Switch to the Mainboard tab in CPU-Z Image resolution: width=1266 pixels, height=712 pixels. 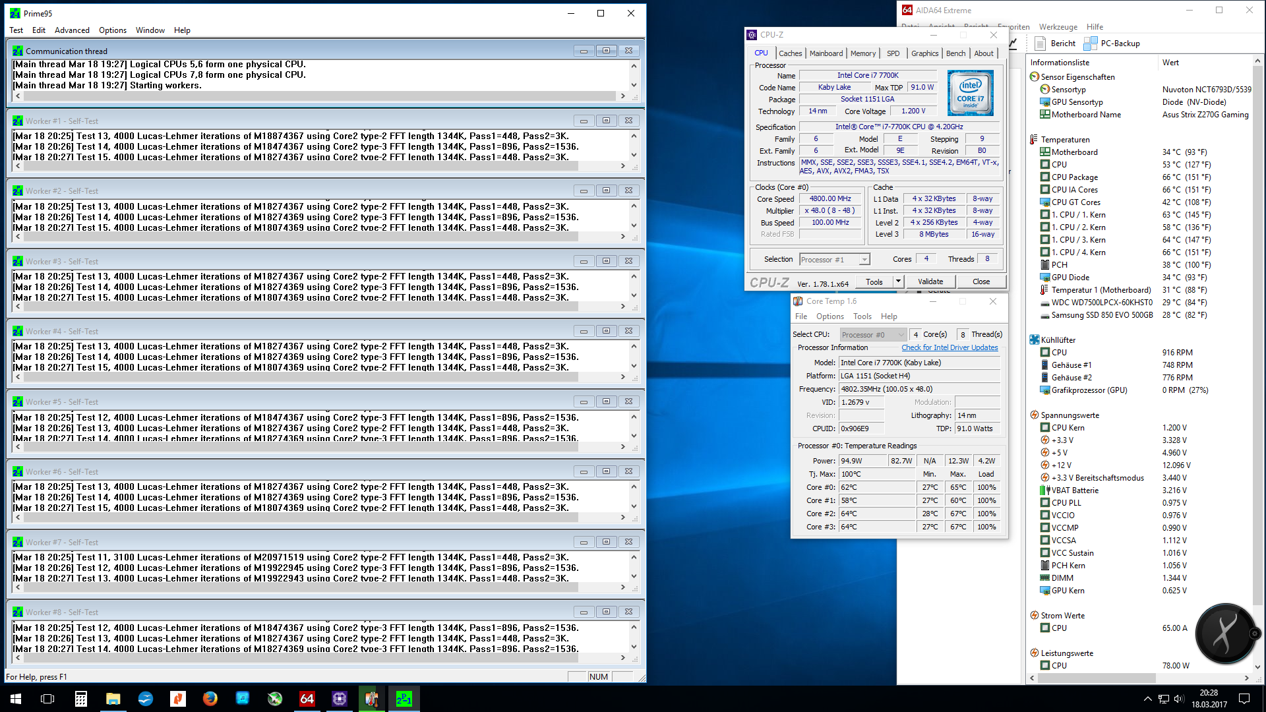pyautogui.click(x=826, y=53)
